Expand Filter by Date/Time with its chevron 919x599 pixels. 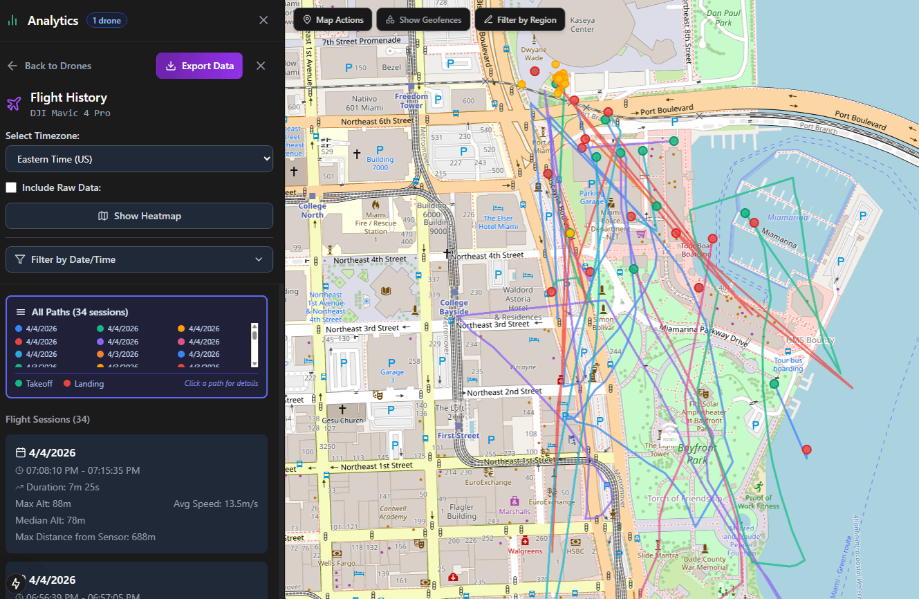pos(259,259)
